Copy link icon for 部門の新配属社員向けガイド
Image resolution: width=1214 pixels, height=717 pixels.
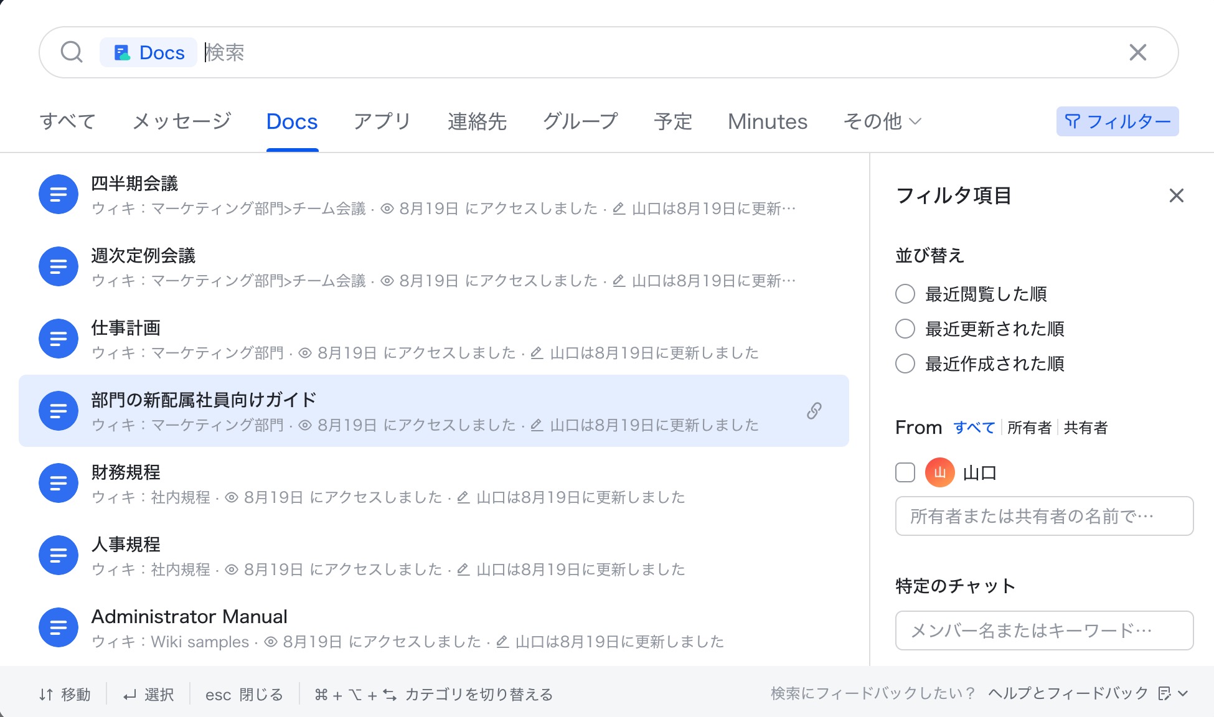(x=814, y=411)
